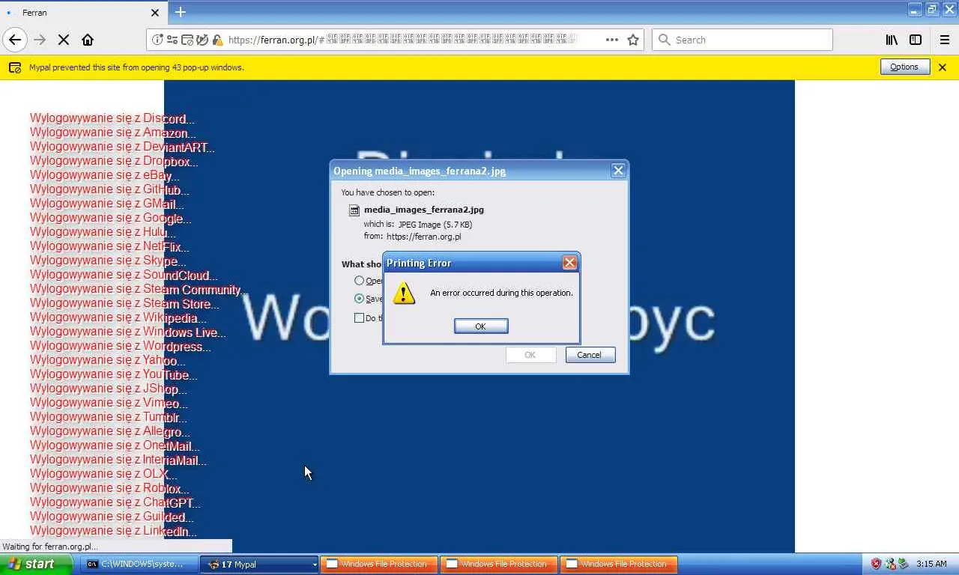Click 'Wylogowywanie się z SoundCloud...' line

pyautogui.click(x=124, y=276)
